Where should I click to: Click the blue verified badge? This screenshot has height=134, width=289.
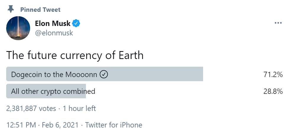tap(76, 23)
